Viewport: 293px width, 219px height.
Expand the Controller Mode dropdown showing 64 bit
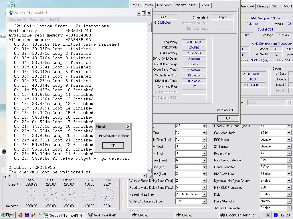pos(289,133)
